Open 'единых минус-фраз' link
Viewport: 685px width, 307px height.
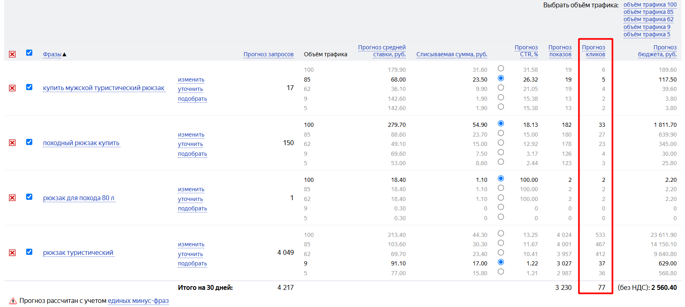[x=138, y=301]
